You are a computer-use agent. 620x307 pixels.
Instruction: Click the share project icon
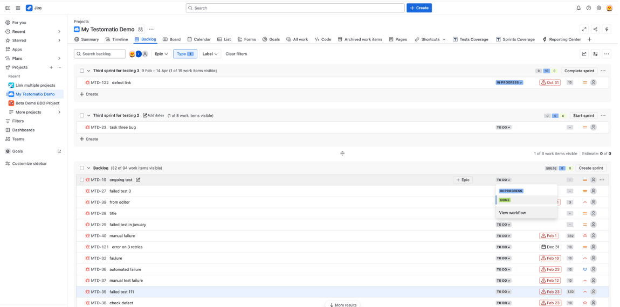[x=595, y=29]
